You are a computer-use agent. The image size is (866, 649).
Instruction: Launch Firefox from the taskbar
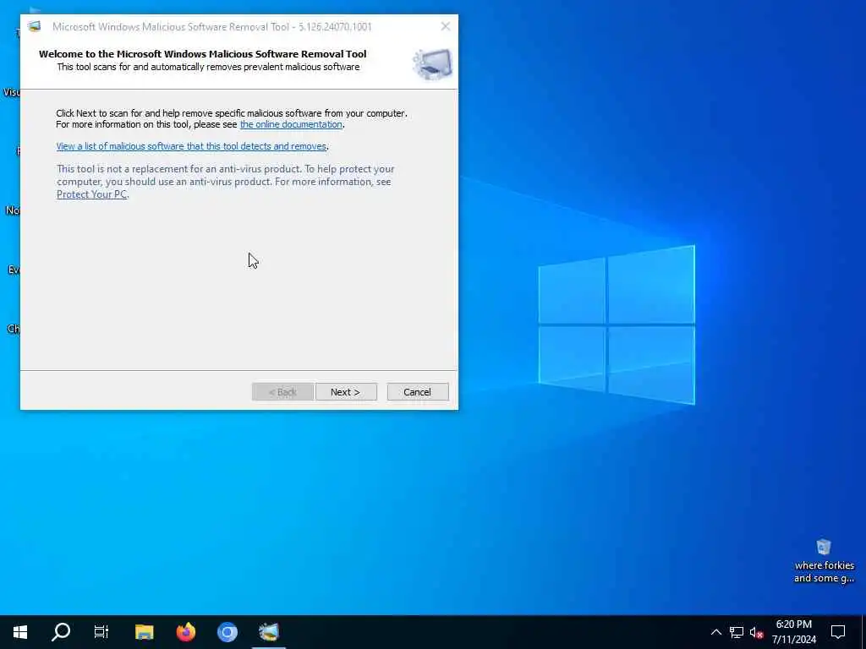(x=185, y=632)
